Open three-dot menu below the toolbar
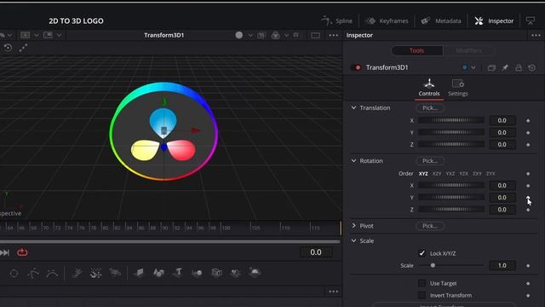 (x=333, y=292)
